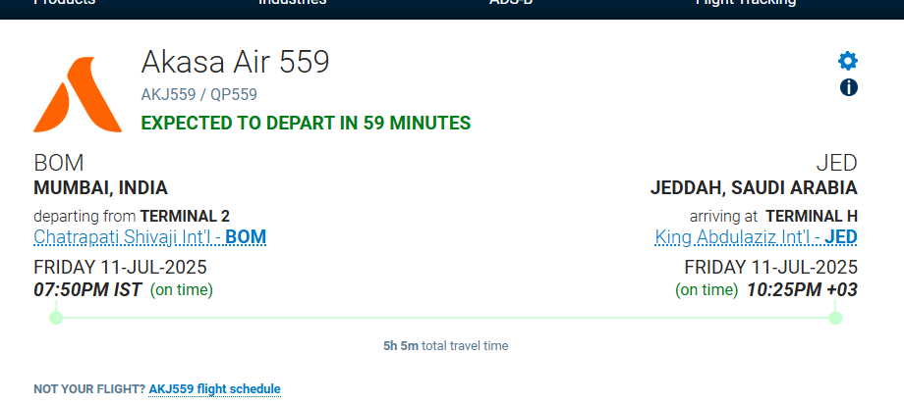Open the Industries menu
The height and width of the screenshot is (406, 904).
click(292, 2)
